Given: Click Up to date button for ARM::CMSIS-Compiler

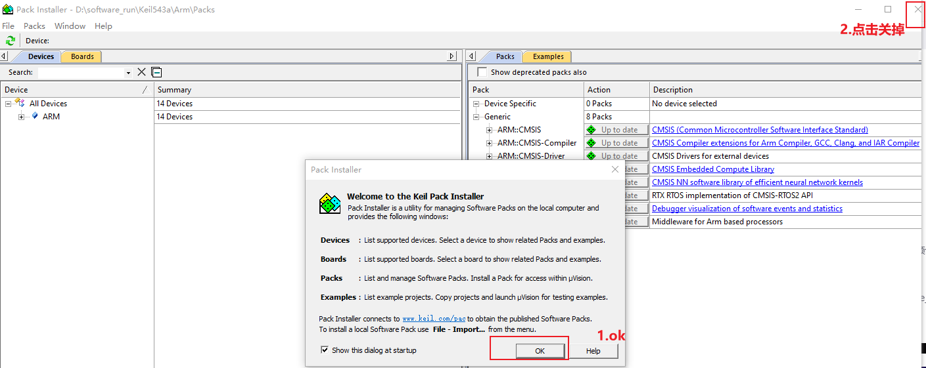Looking at the screenshot, I should pos(616,143).
